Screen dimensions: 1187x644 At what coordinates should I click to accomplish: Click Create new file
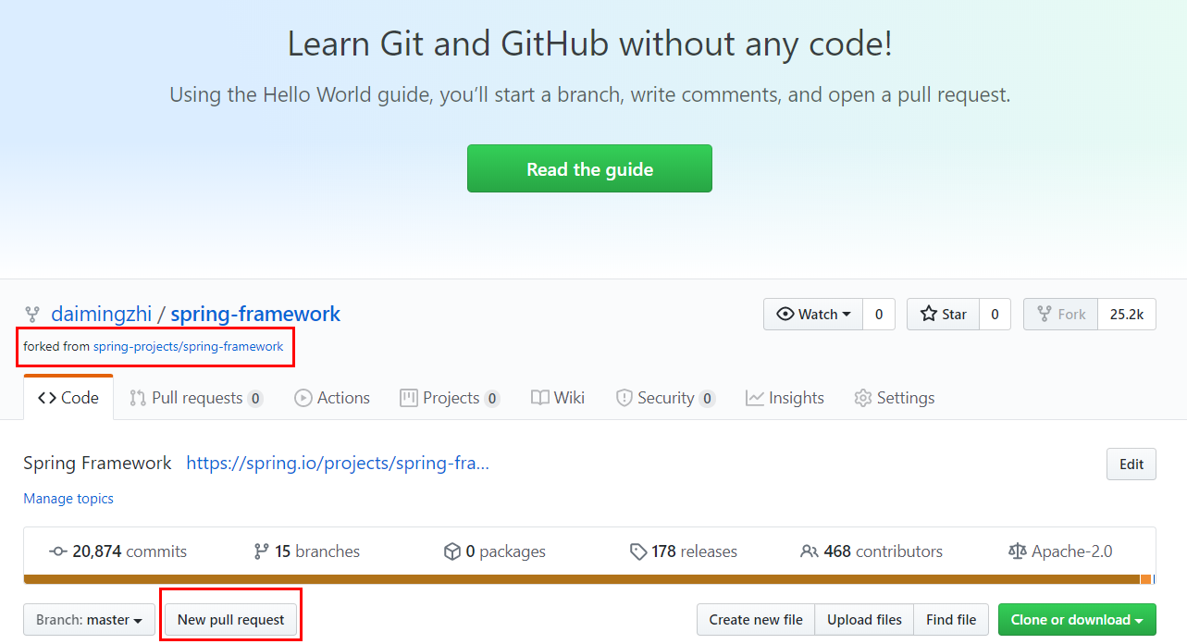[x=756, y=620]
